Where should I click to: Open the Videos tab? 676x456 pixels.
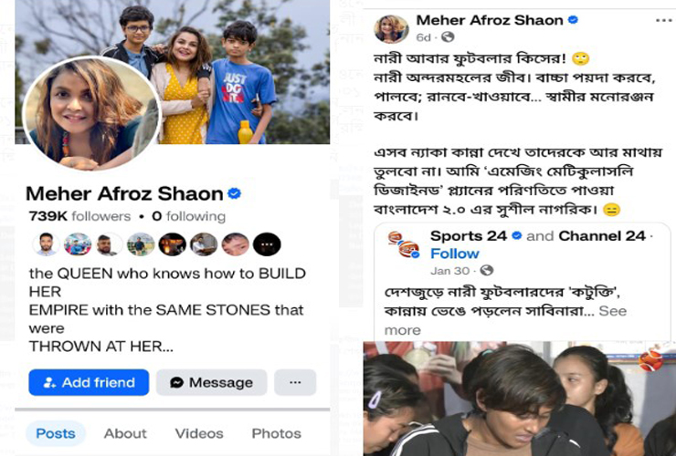point(199,433)
